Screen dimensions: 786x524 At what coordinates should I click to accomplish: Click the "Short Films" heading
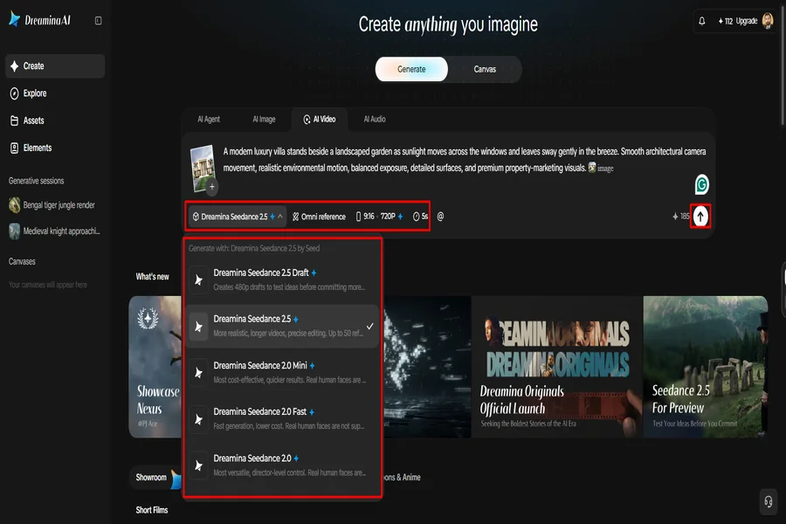[x=152, y=510]
